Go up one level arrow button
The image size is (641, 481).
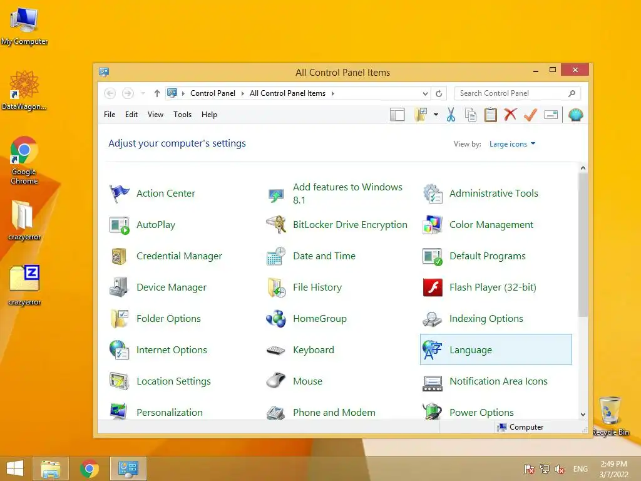157,94
